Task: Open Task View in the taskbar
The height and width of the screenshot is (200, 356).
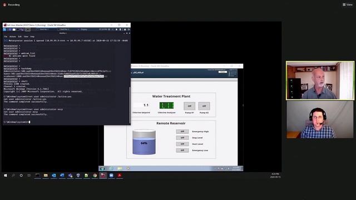Action: click(29, 176)
